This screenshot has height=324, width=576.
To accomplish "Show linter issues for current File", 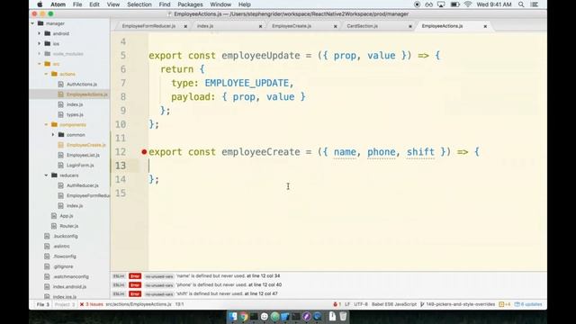I will pyautogui.click(x=42, y=304).
